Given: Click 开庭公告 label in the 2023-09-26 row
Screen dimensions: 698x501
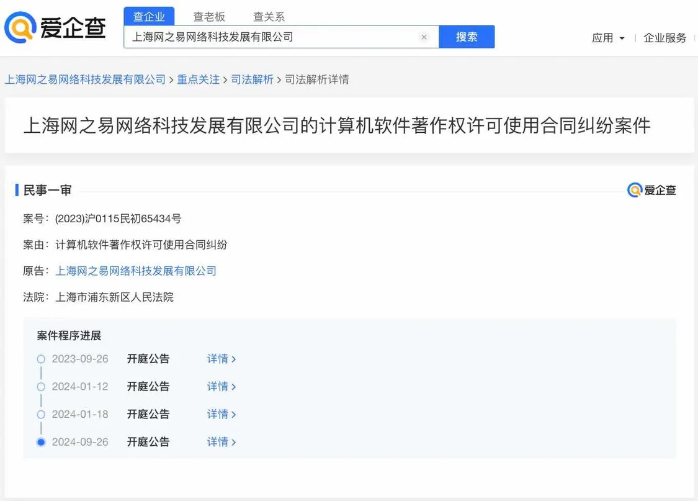Looking at the screenshot, I should [148, 359].
